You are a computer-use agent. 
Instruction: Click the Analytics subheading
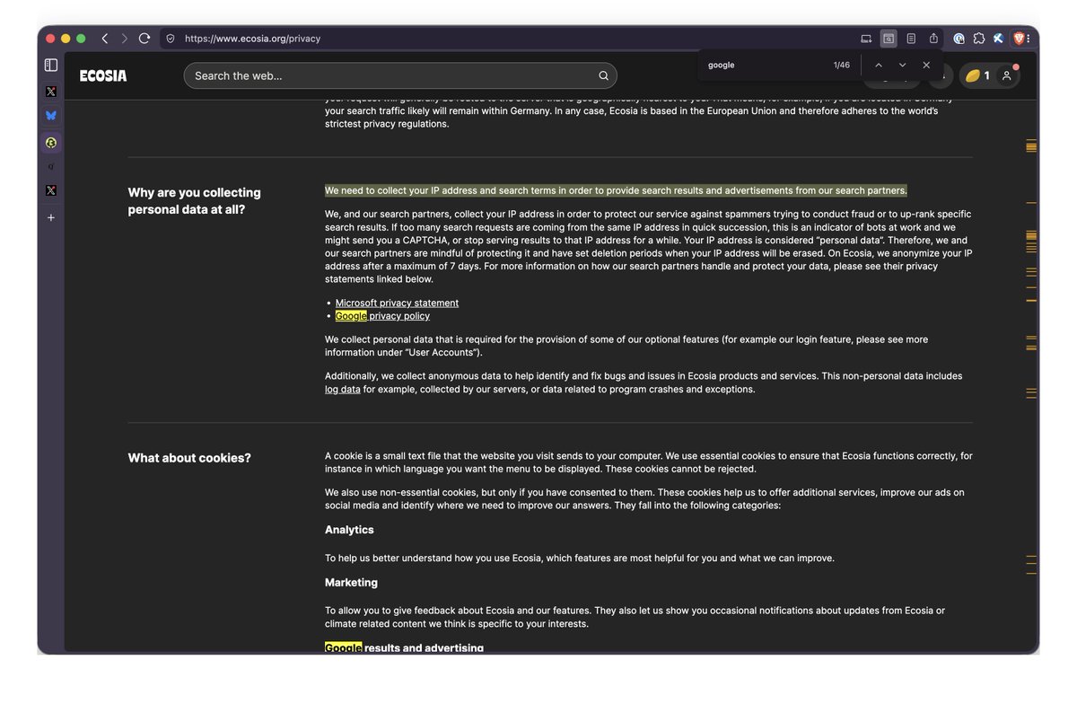tap(349, 530)
